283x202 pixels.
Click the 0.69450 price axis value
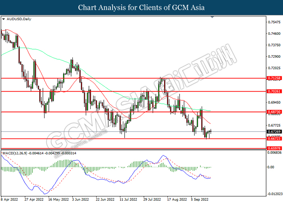point(275,103)
